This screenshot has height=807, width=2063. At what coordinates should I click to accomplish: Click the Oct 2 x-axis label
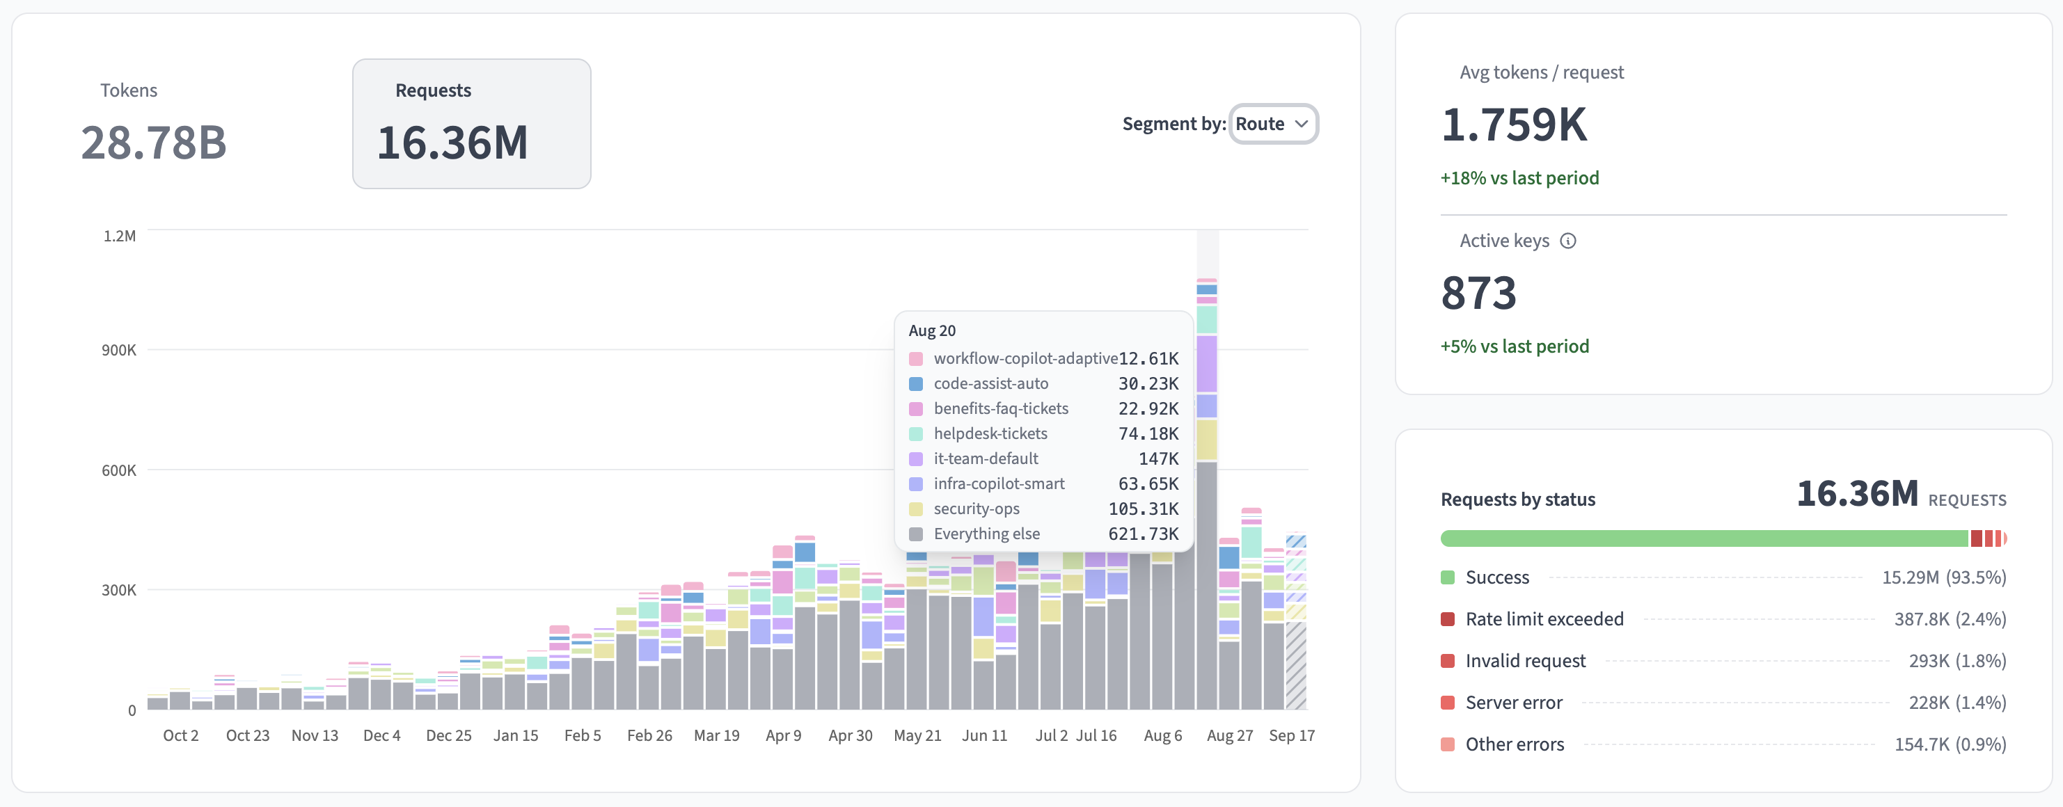tap(181, 735)
